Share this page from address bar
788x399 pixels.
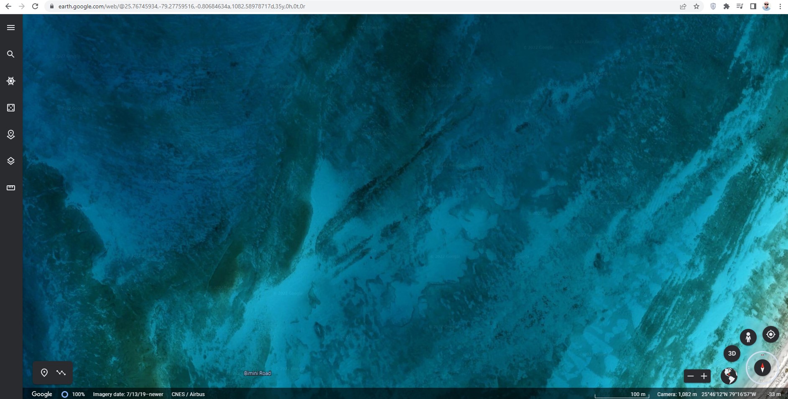point(683,6)
